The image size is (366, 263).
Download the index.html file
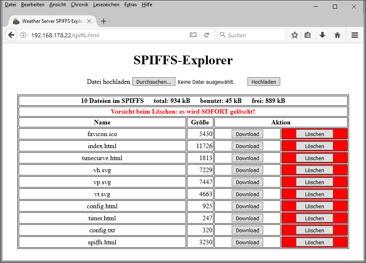tap(247, 146)
